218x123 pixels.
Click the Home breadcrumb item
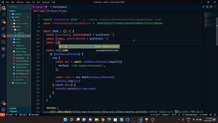[63, 11]
